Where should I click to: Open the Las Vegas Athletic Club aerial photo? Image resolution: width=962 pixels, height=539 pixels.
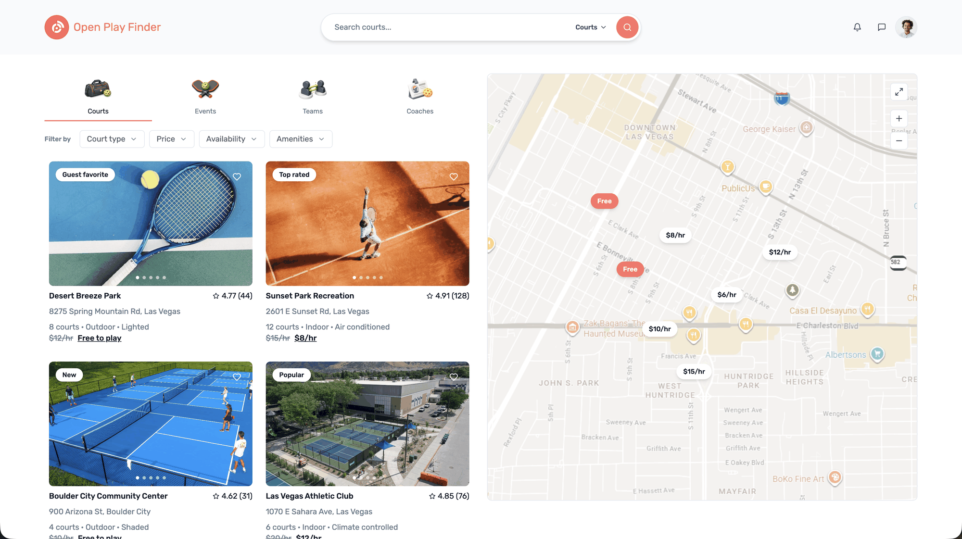(367, 424)
